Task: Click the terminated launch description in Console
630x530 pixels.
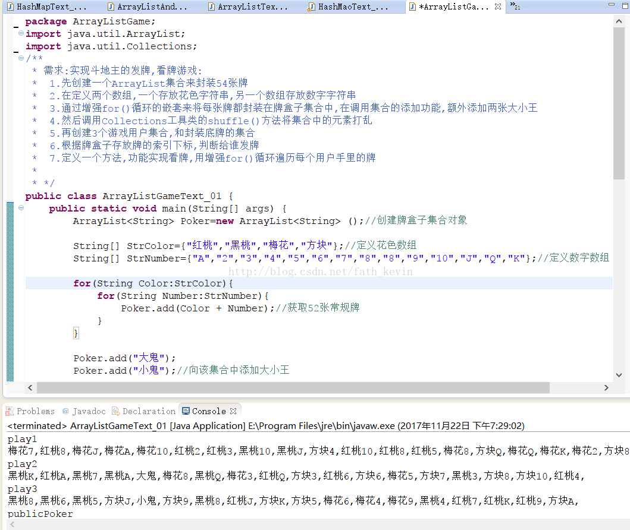Action: pos(266,425)
